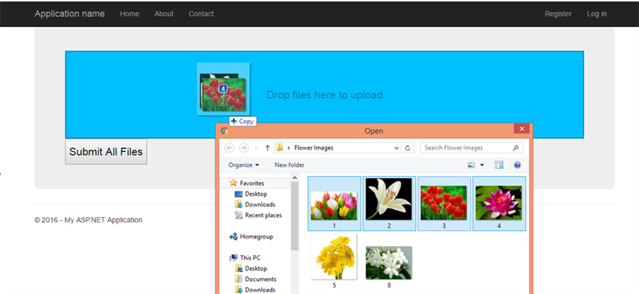Select Downloads under Favorites
The width and height of the screenshot is (639, 294).
point(260,205)
